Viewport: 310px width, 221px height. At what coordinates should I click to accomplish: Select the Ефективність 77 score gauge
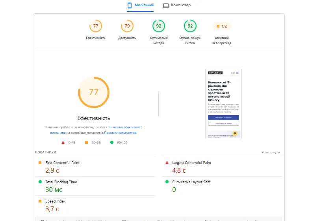click(96, 26)
